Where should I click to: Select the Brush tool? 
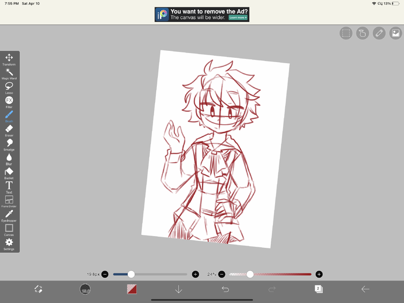9,116
